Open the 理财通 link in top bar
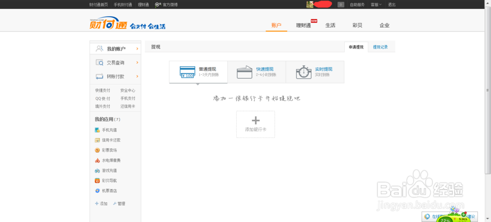The width and height of the screenshot is (491, 222). coord(143,4)
